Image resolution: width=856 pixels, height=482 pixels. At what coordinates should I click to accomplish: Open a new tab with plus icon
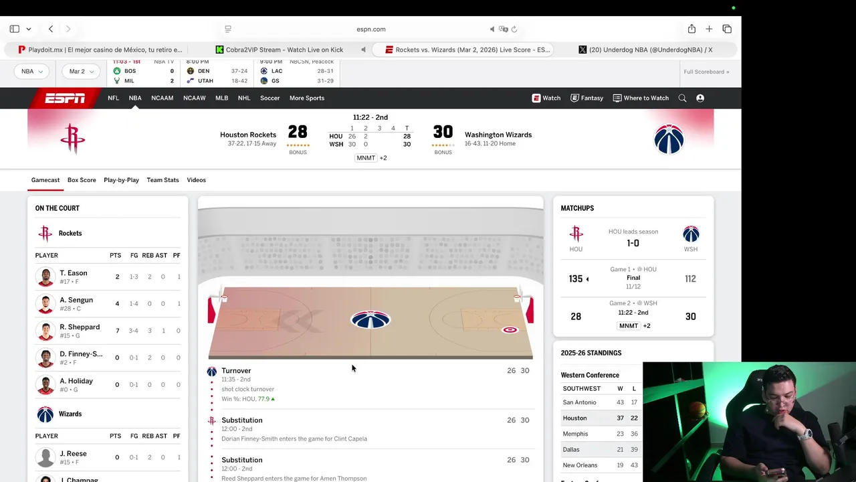(709, 29)
